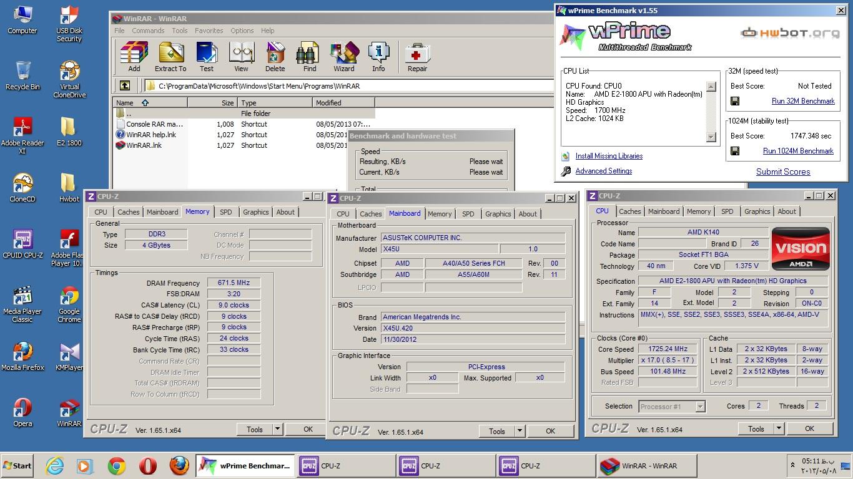Image resolution: width=853 pixels, height=479 pixels.
Task: Click Run 32M Benchmark link
Action: pos(803,101)
